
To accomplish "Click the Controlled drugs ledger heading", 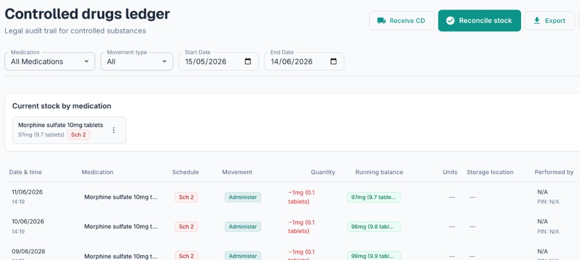I will (87, 14).
